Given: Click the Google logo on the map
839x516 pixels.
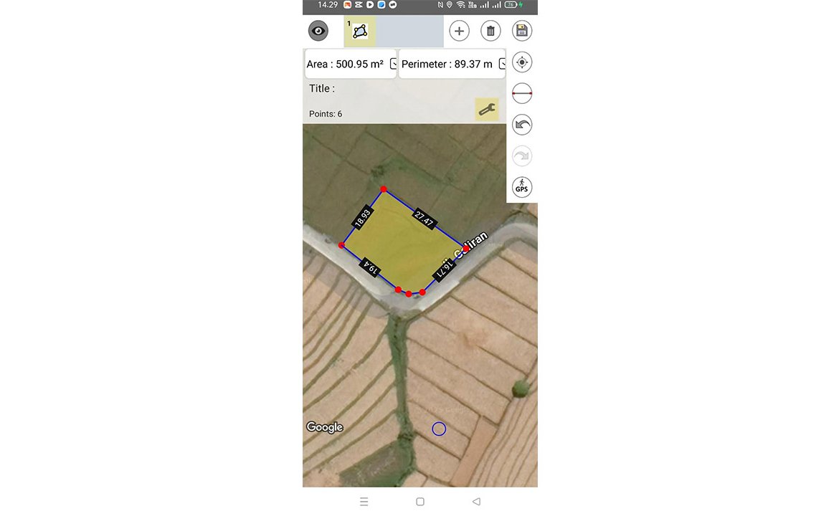Looking at the screenshot, I should [325, 427].
